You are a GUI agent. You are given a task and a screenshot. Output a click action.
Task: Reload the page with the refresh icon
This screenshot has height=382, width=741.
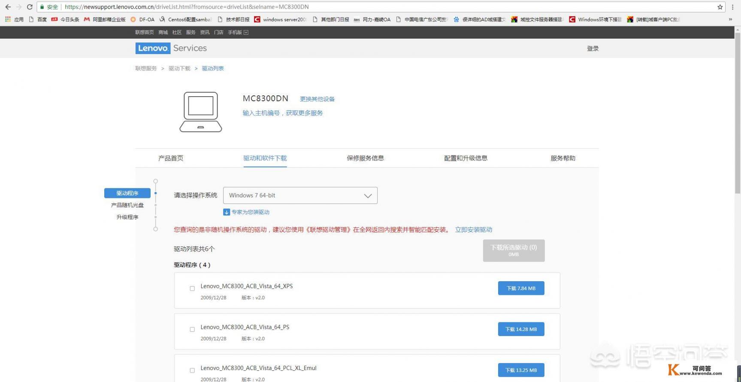click(x=30, y=7)
